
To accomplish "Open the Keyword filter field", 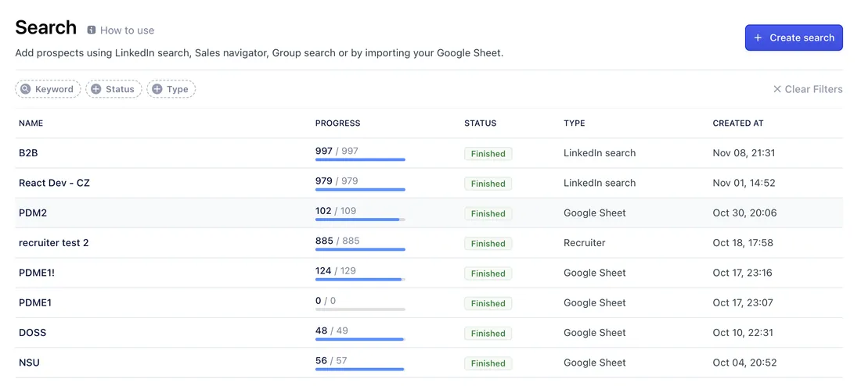I will (x=48, y=89).
